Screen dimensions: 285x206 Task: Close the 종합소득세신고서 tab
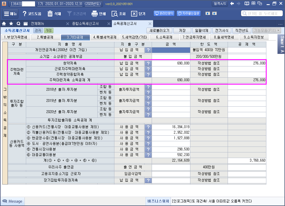pos(109,24)
